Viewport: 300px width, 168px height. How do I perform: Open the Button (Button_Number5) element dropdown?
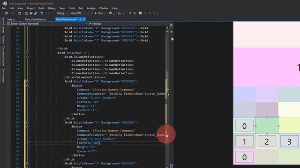pos(47,24)
